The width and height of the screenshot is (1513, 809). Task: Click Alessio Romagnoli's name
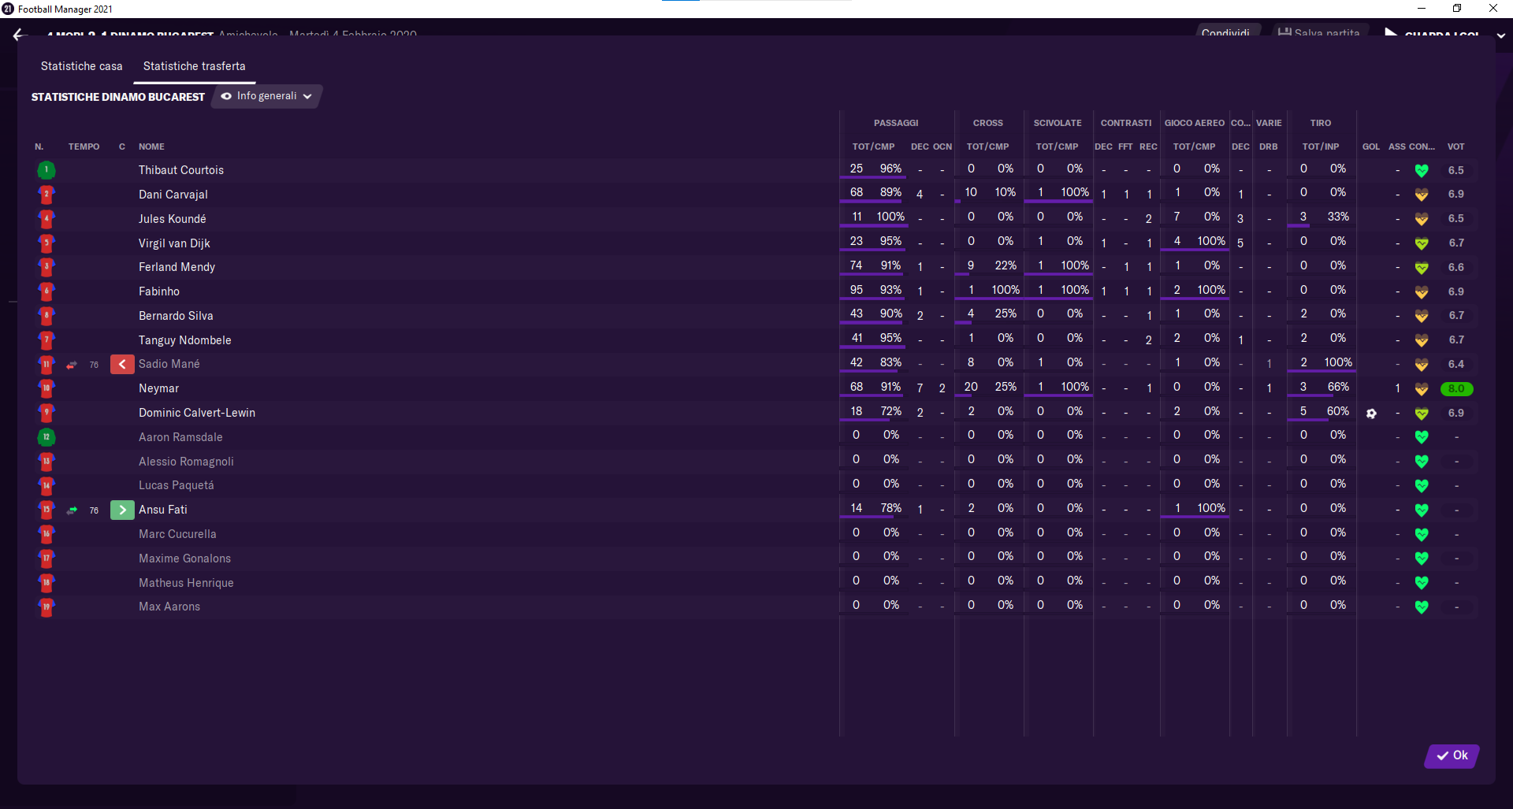point(186,462)
